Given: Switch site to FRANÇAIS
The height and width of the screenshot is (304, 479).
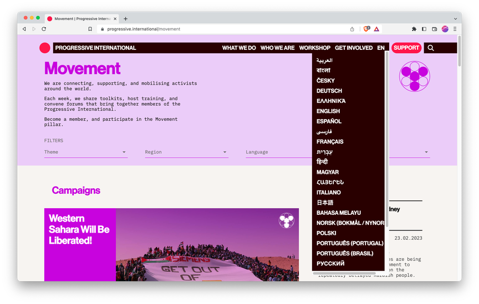Looking at the screenshot, I should (330, 142).
